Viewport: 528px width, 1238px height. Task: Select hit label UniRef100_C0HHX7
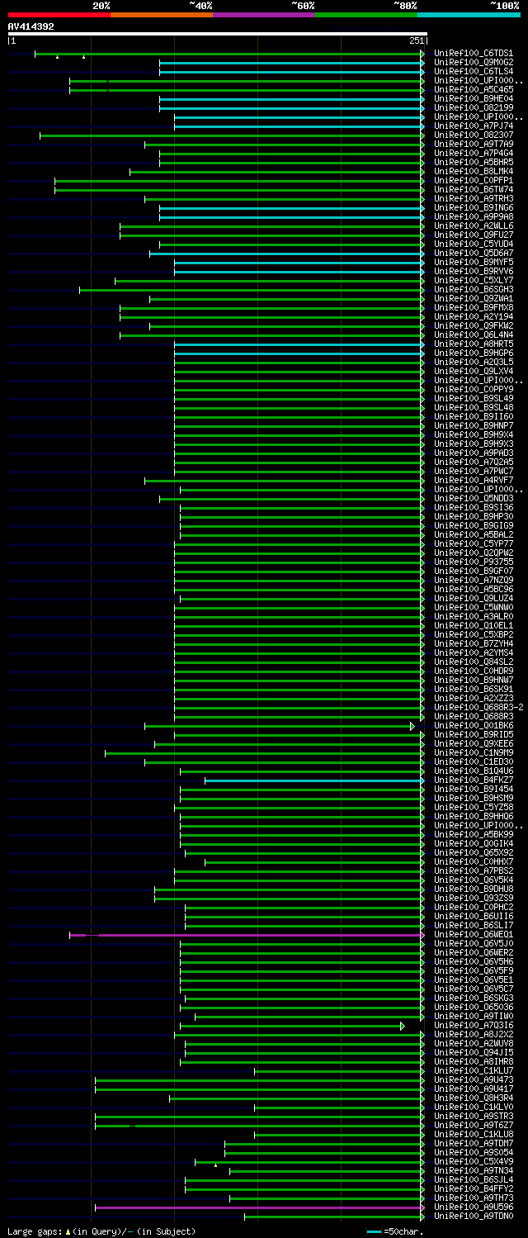tap(474, 862)
